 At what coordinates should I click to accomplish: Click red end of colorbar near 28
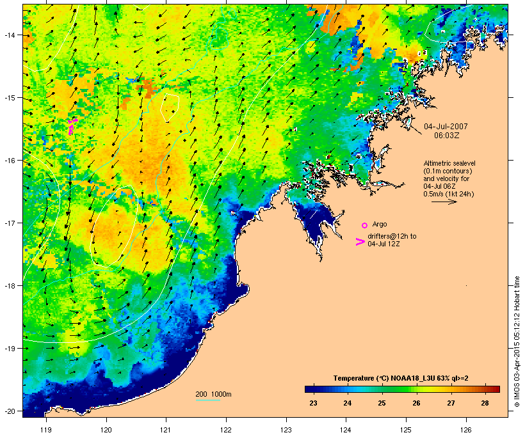(494, 389)
